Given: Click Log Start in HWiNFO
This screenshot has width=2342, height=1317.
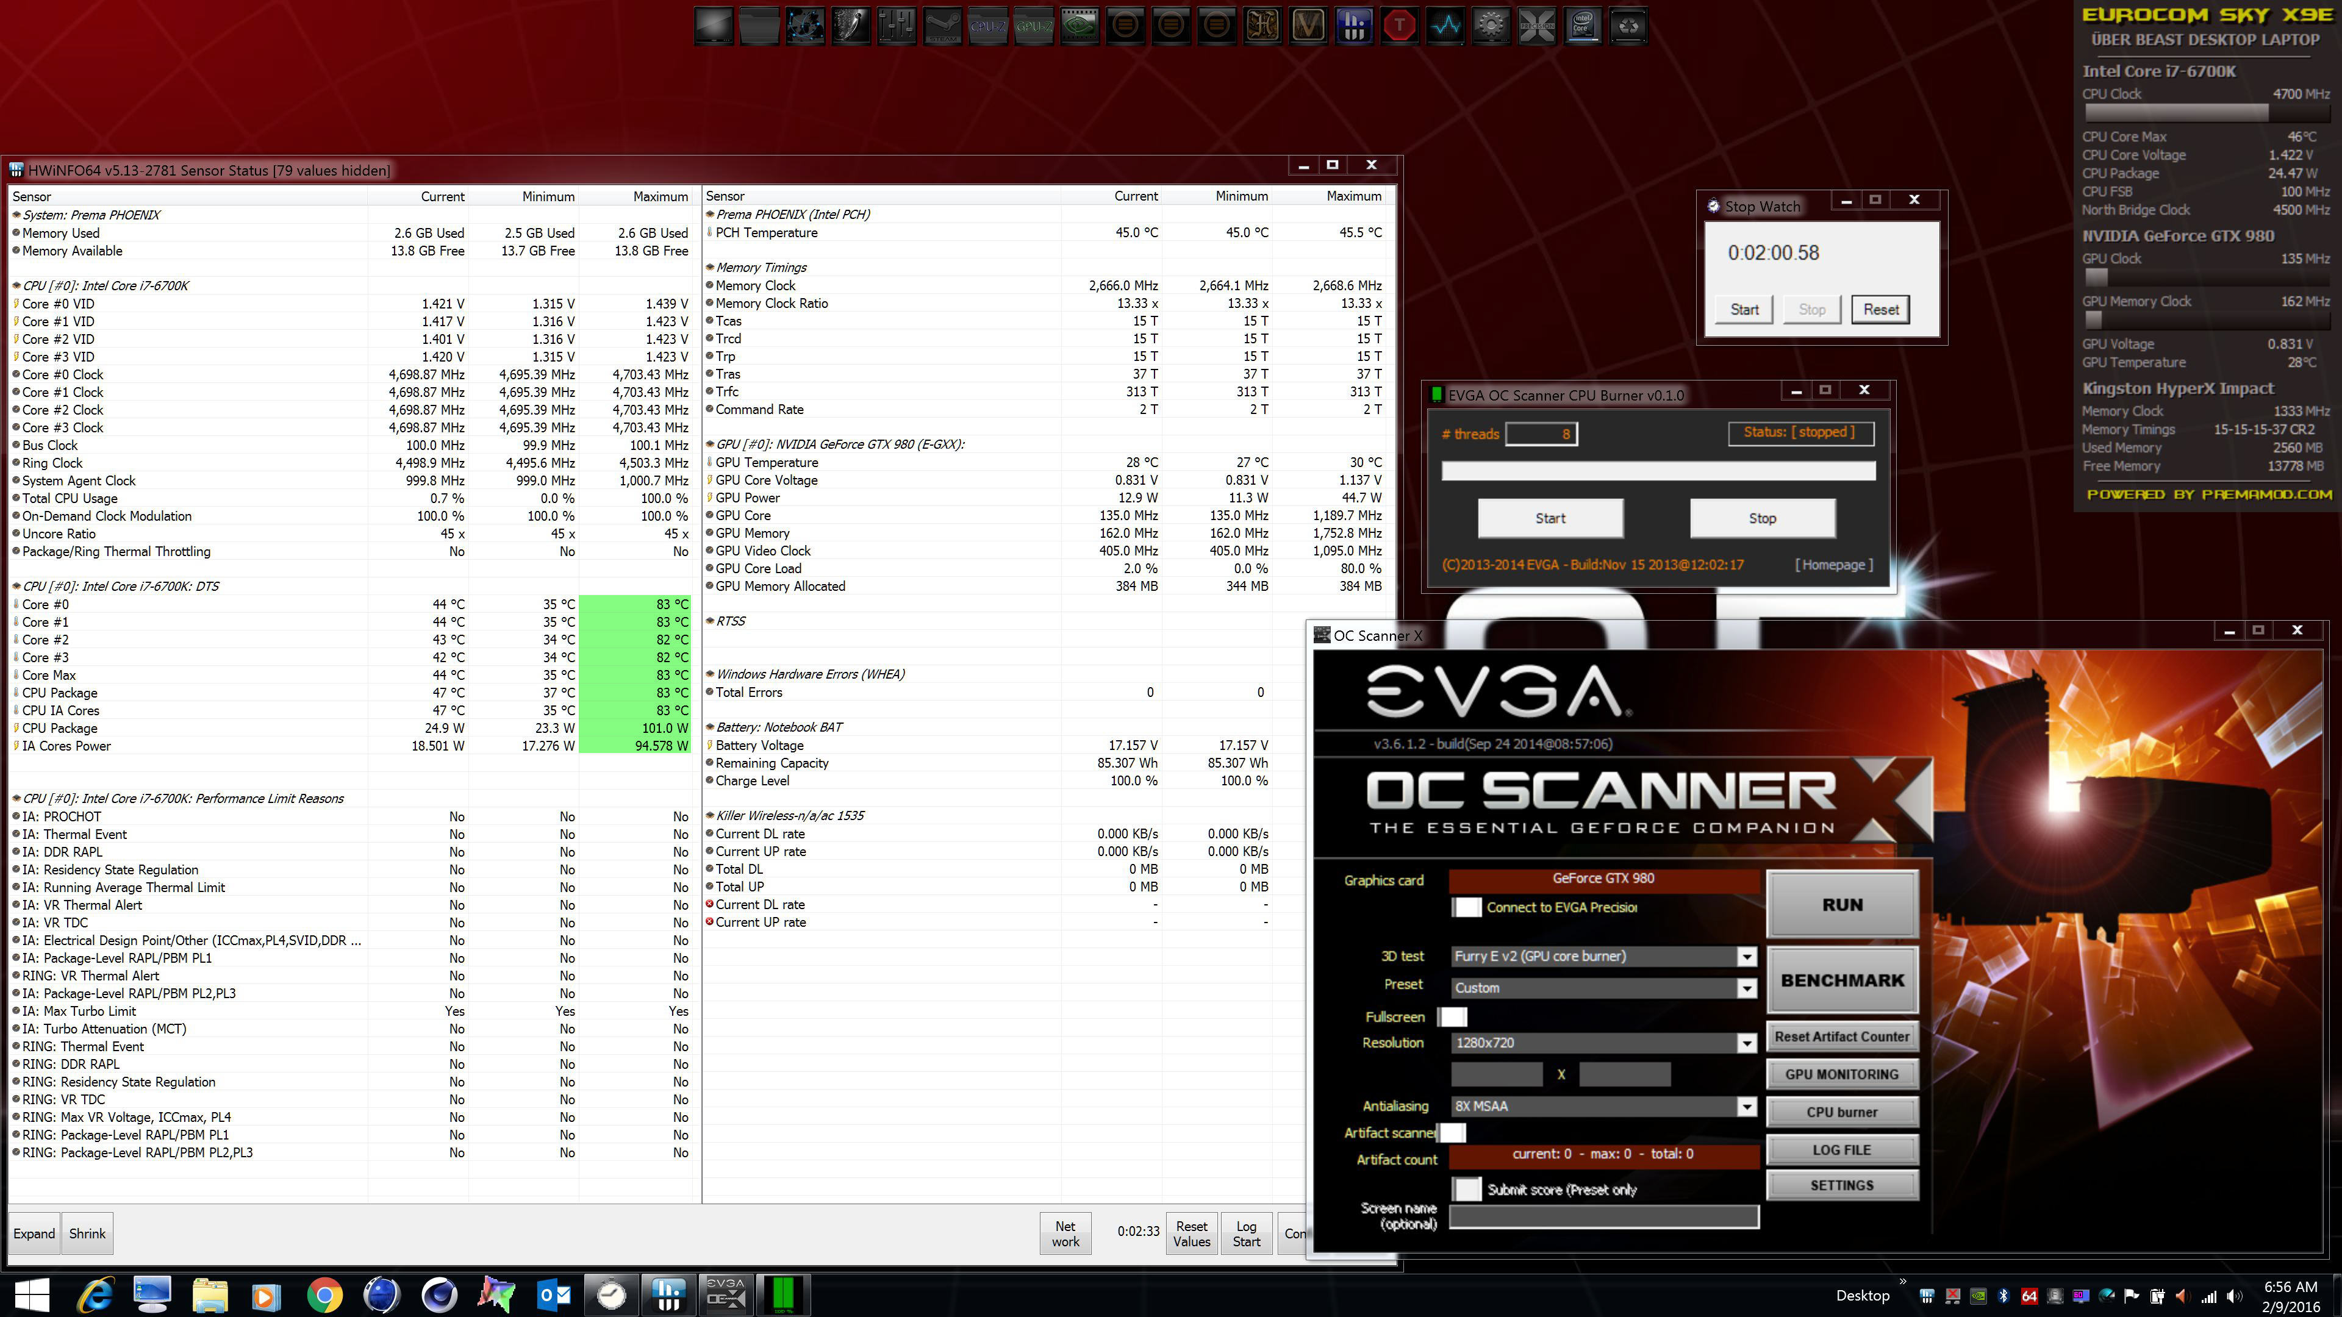Looking at the screenshot, I should click(x=1245, y=1233).
